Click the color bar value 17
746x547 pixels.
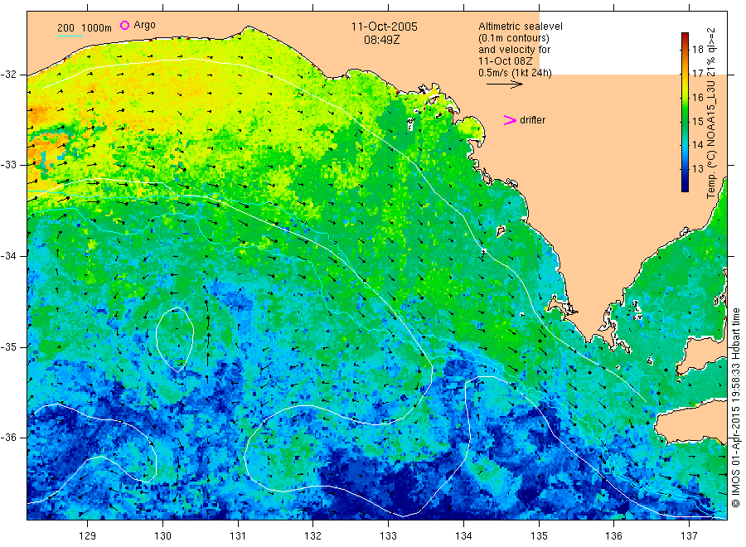(697, 73)
